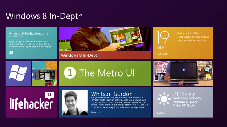Select the circled number 1 icon
Viewport: 227px width, 127px height.
coord(70,73)
